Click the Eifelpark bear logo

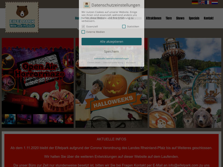[22, 17]
